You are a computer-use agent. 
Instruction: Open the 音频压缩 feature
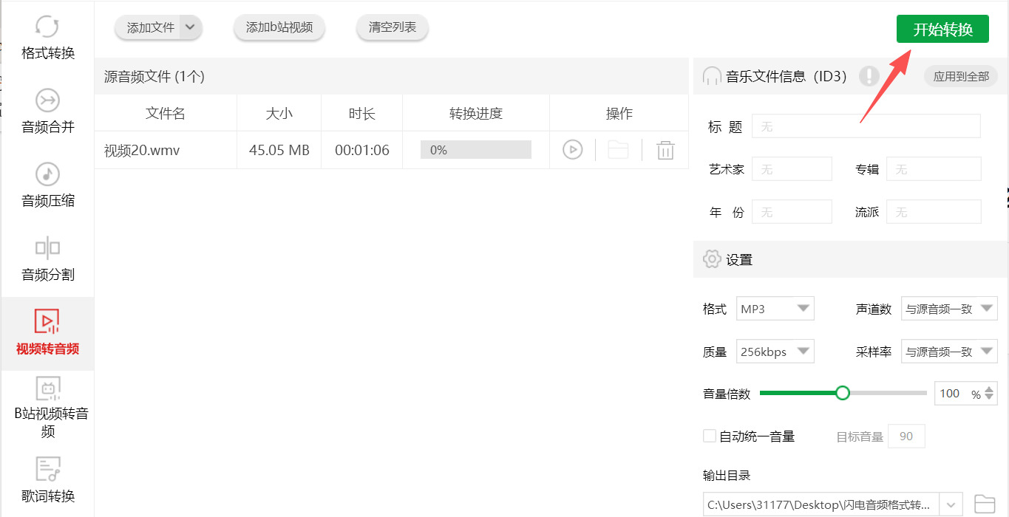click(x=47, y=186)
